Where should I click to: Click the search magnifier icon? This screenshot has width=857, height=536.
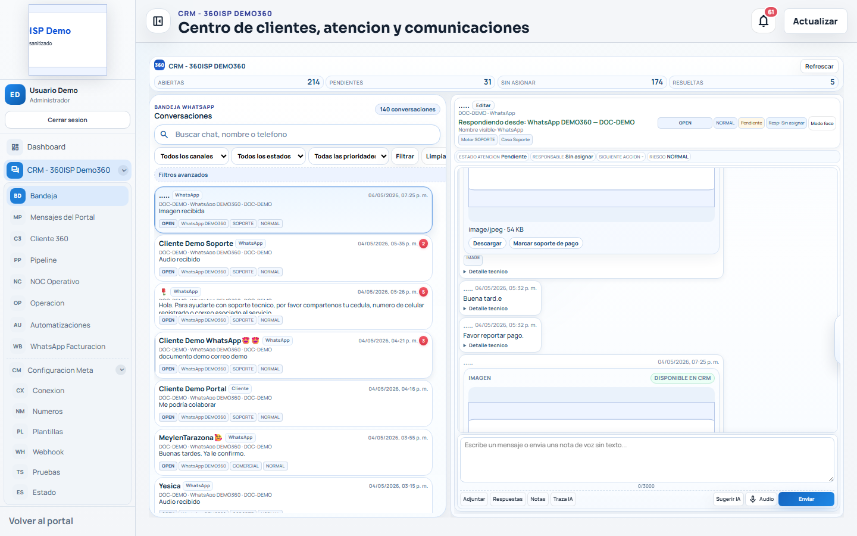click(x=164, y=135)
